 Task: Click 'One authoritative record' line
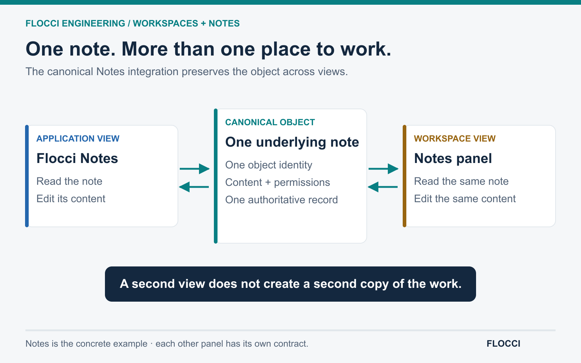281,200
